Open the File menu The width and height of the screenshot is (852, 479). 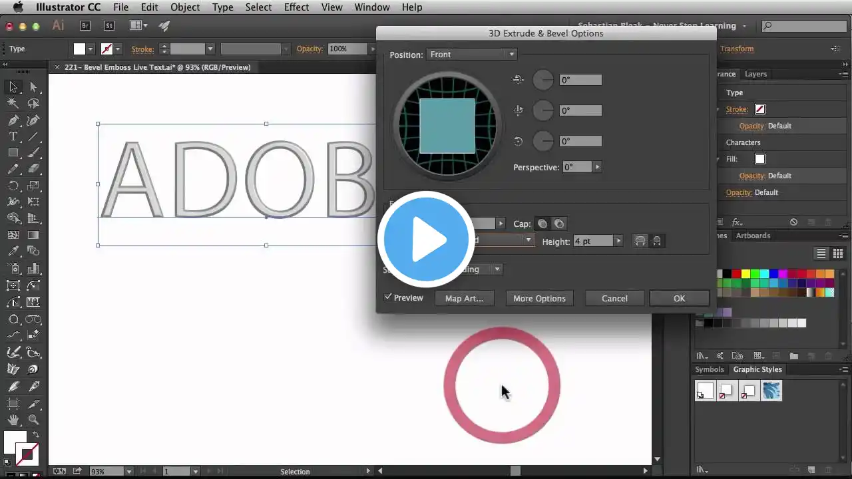[120, 7]
